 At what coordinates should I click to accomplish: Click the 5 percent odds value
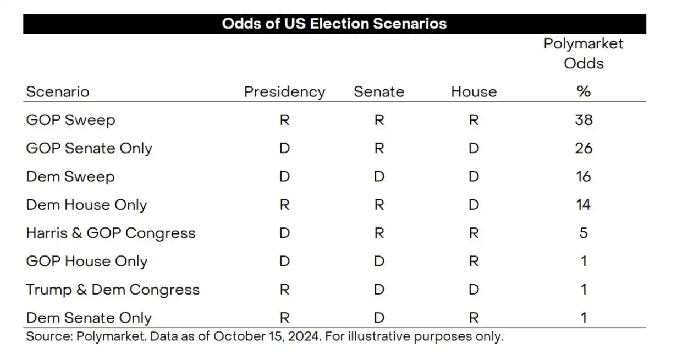(583, 233)
